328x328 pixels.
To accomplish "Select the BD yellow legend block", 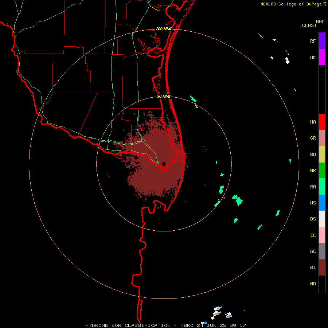I will point(322,155).
